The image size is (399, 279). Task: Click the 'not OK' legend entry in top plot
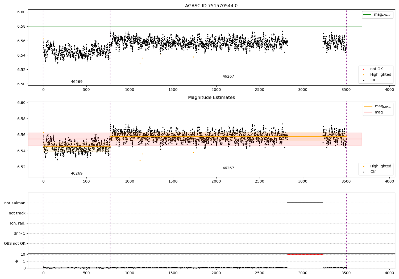point(376,69)
